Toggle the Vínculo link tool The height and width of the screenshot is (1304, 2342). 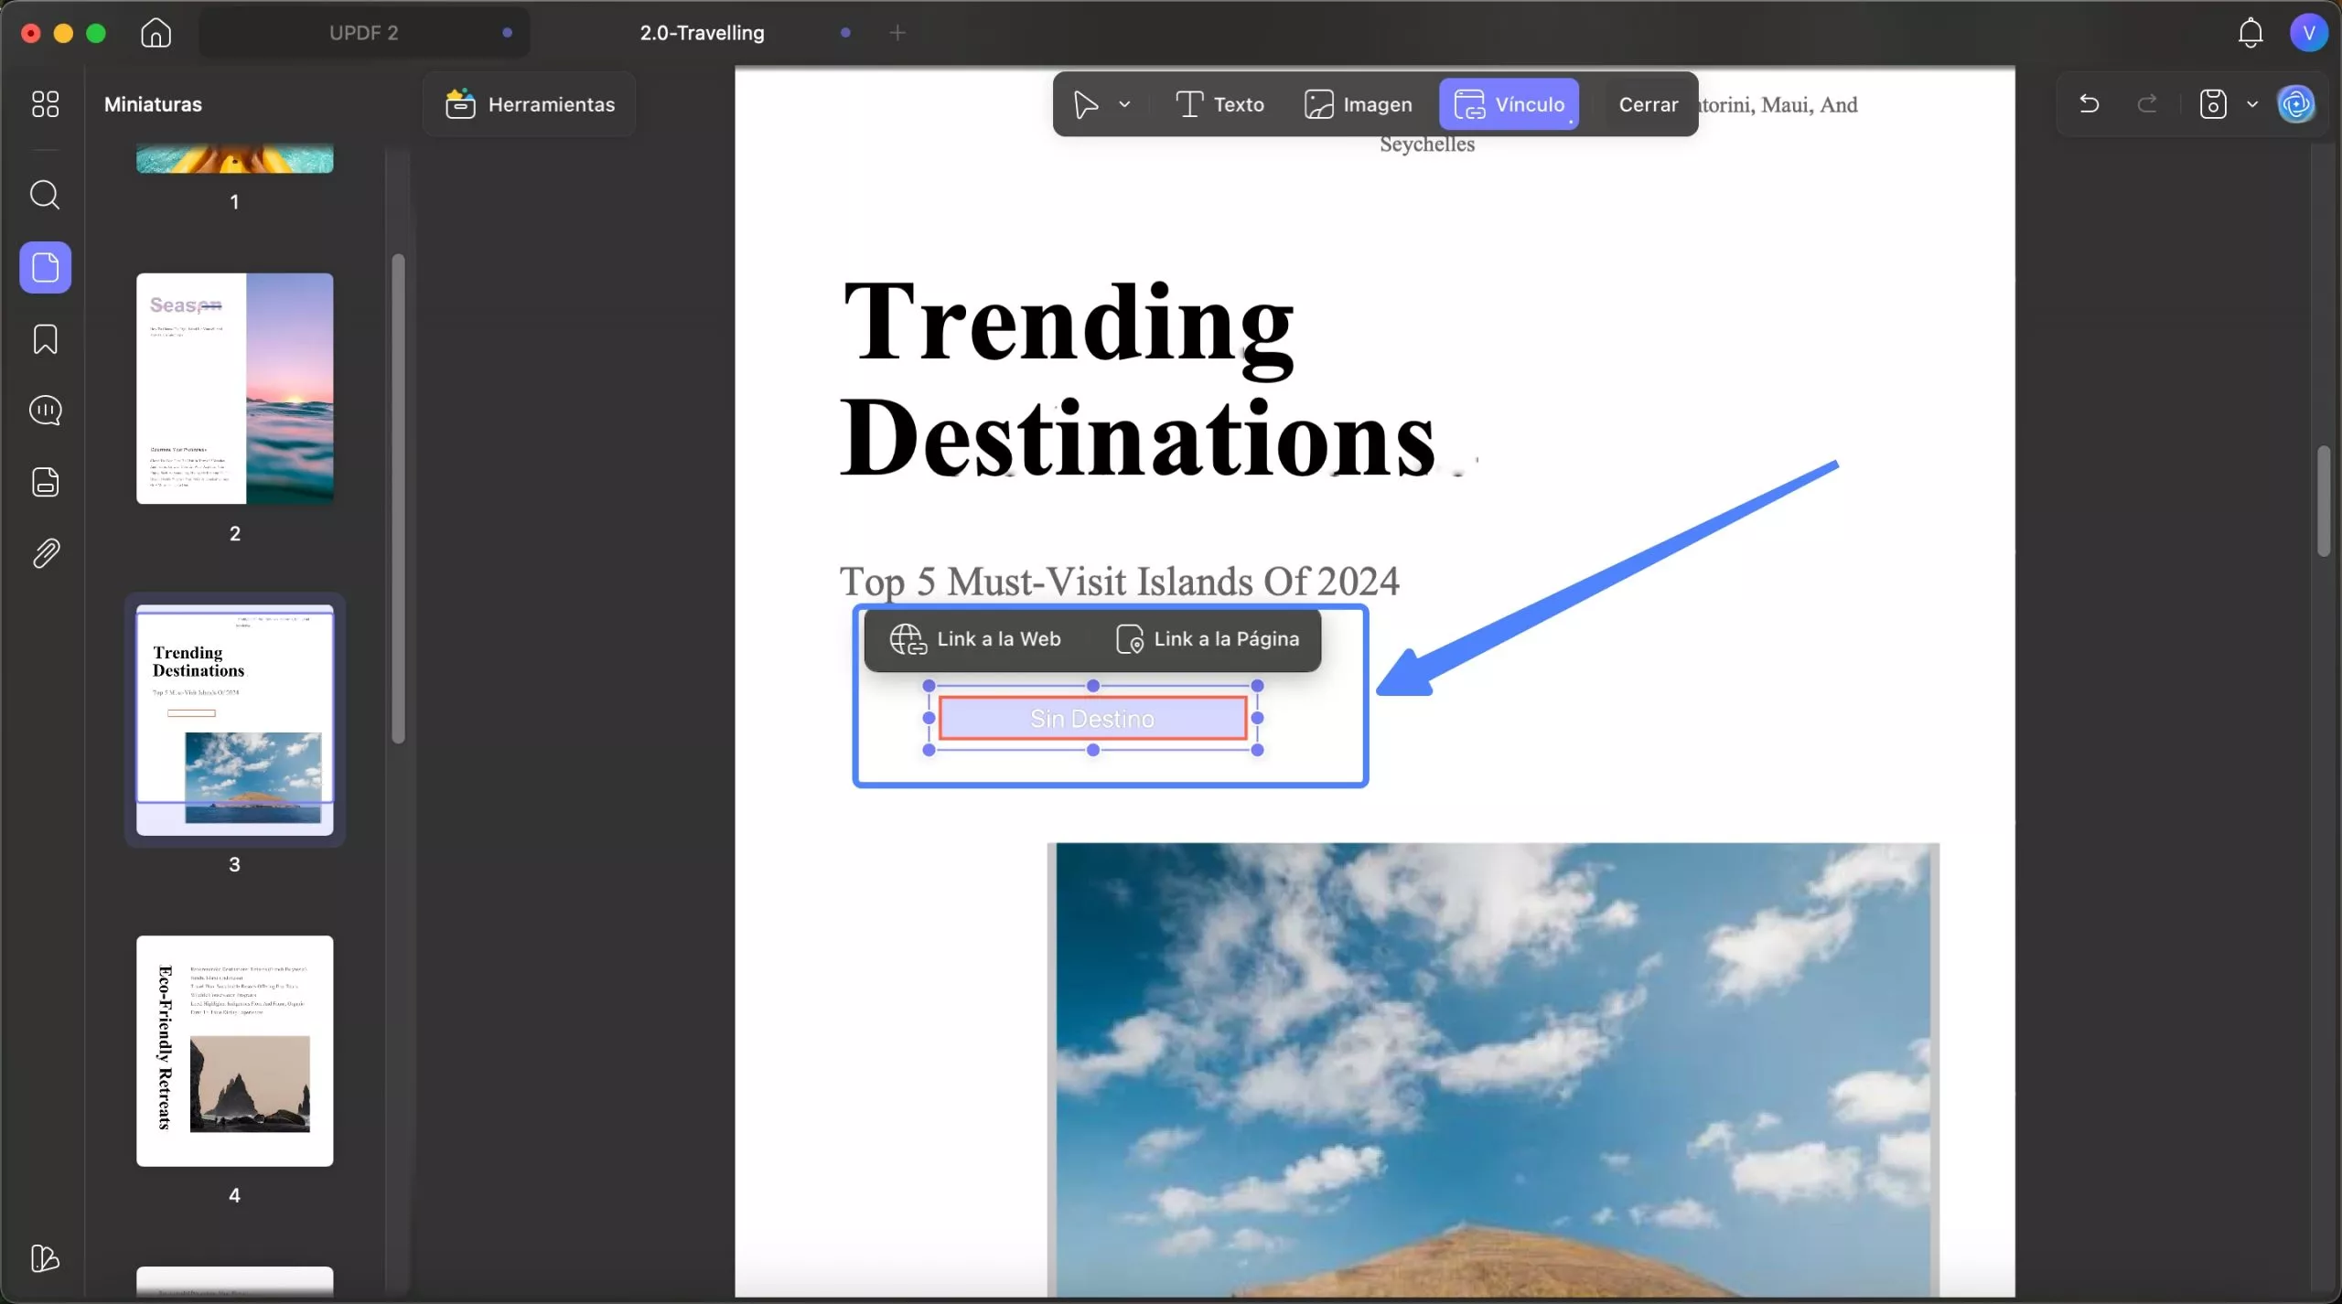coord(1509,104)
